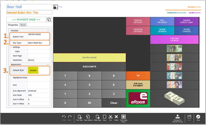Click the Revision: Current text
Image resolution: width=206 pixels, height=125 pixels.
(194, 7)
